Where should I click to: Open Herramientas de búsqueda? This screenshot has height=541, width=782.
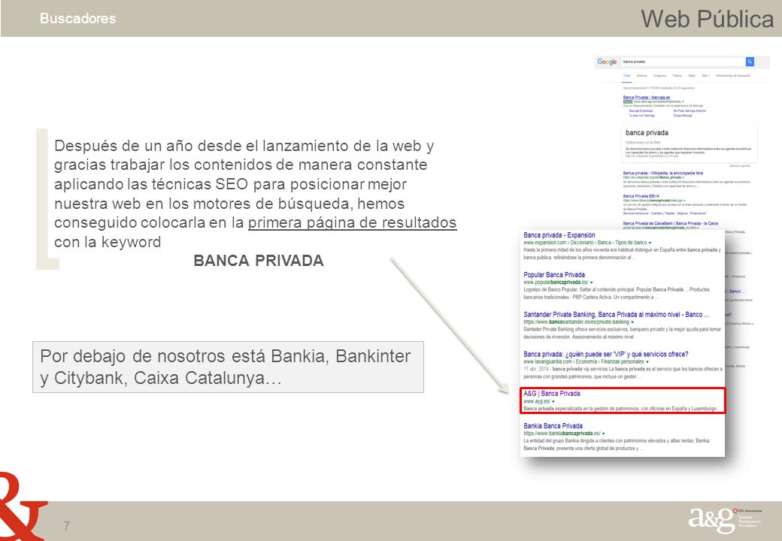coord(732,76)
